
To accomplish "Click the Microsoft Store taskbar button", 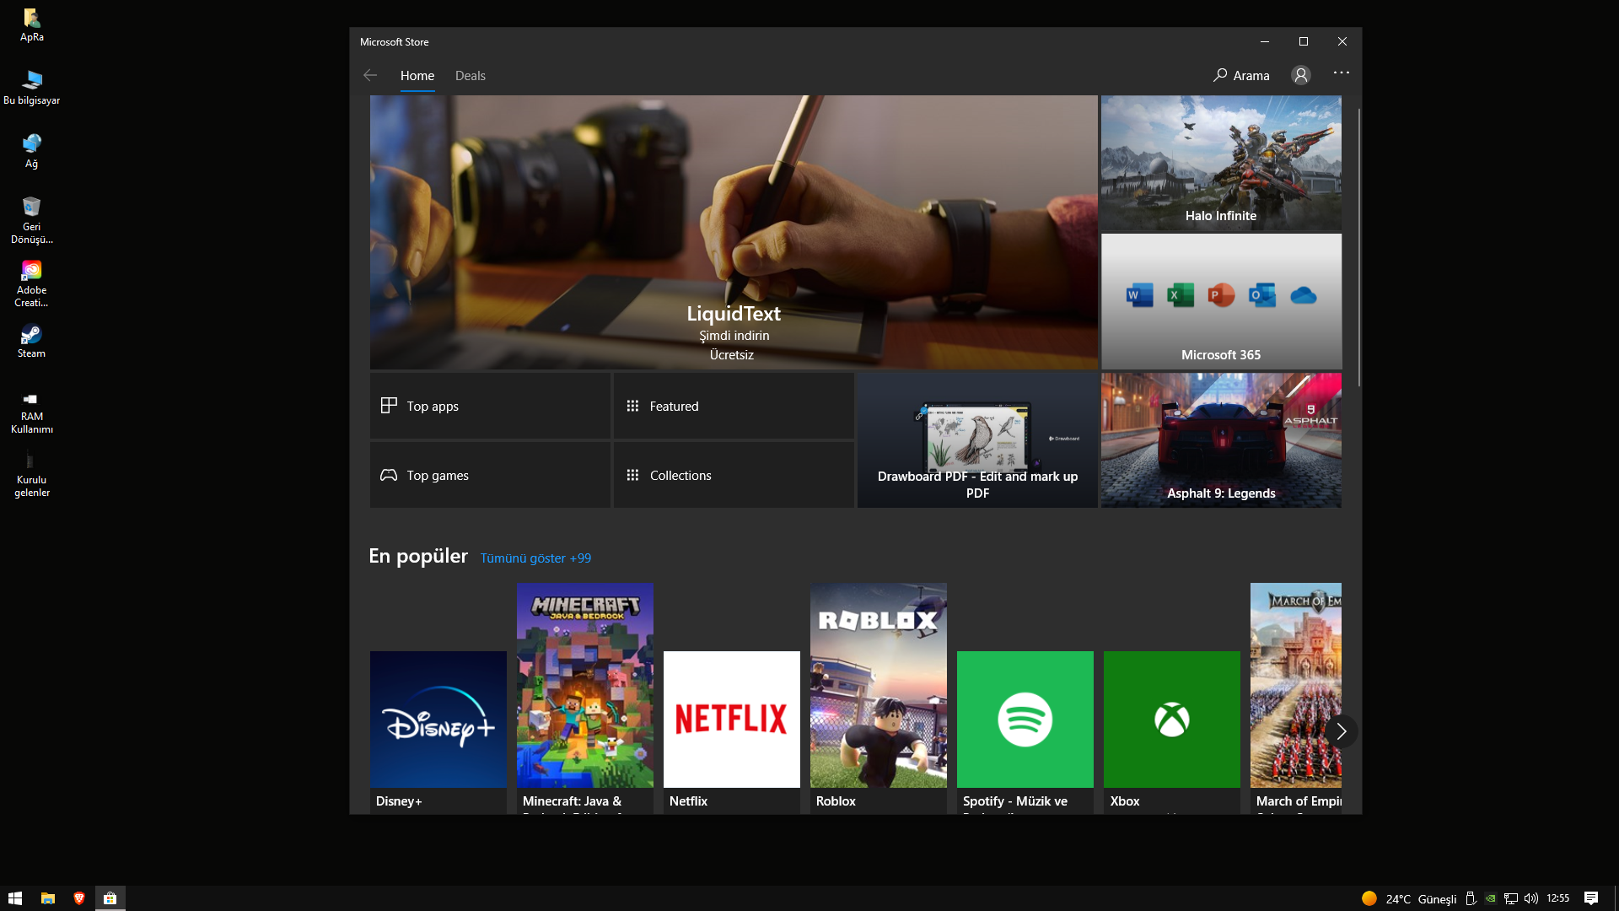I will [x=110, y=898].
